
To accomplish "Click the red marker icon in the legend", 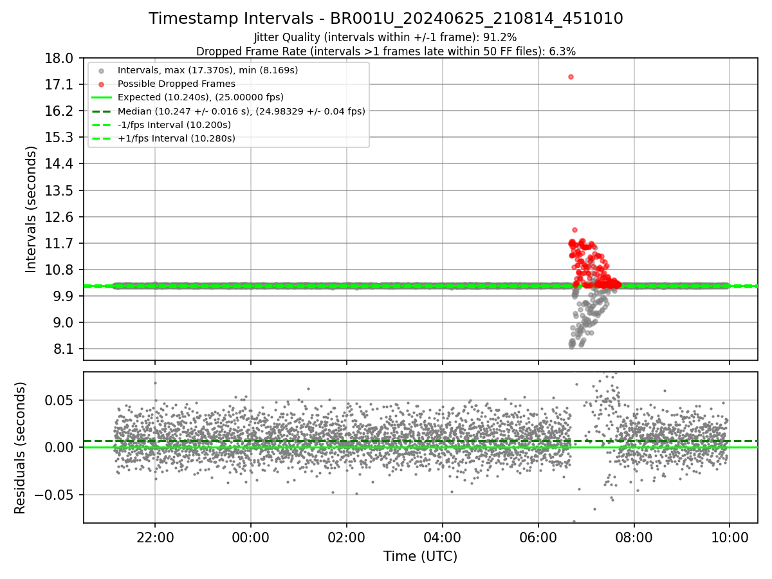I will (102, 84).
